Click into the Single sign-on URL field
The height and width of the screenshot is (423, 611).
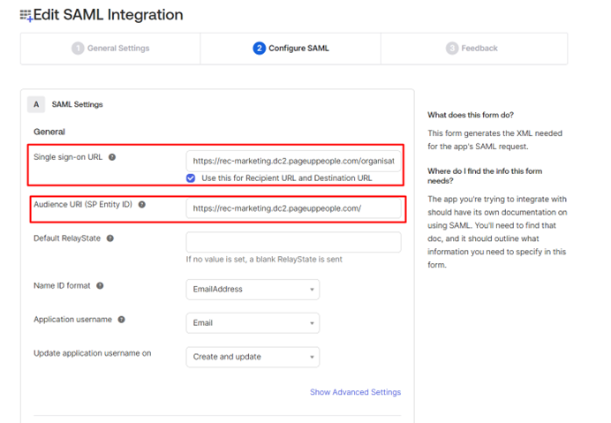coord(293,162)
